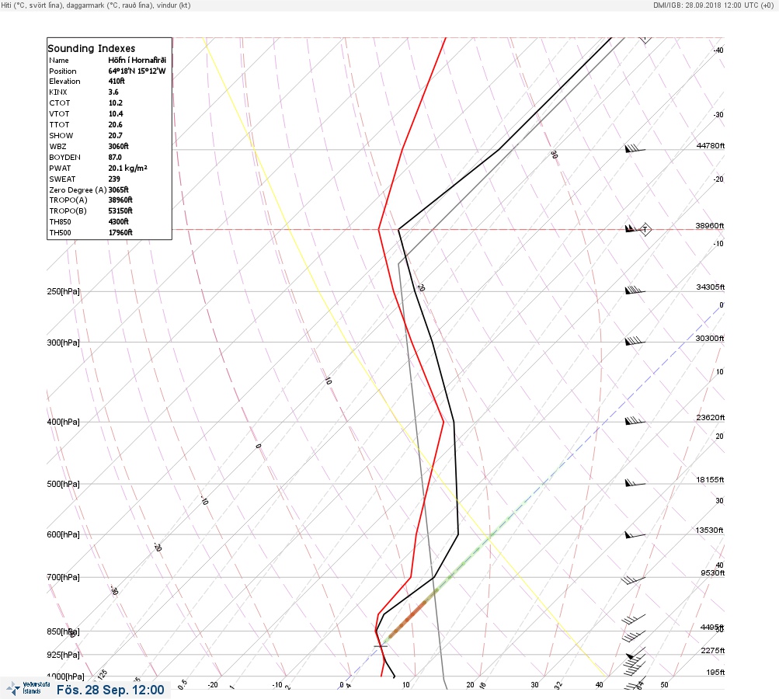The image size is (779, 699).
Task: Select the CTOT value 10.2
Action: click(x=115, y=103)
